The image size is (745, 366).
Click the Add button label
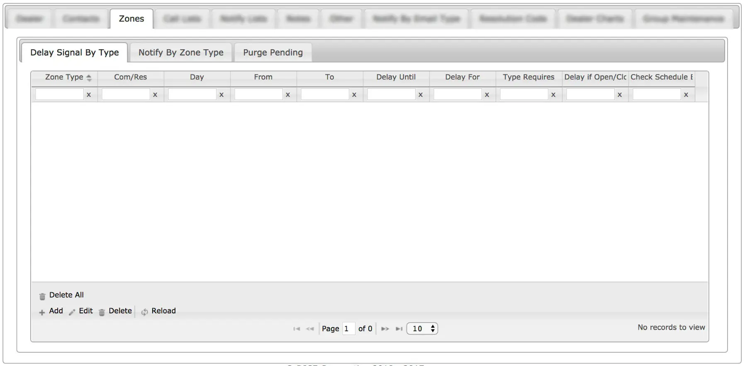point(56,311)
